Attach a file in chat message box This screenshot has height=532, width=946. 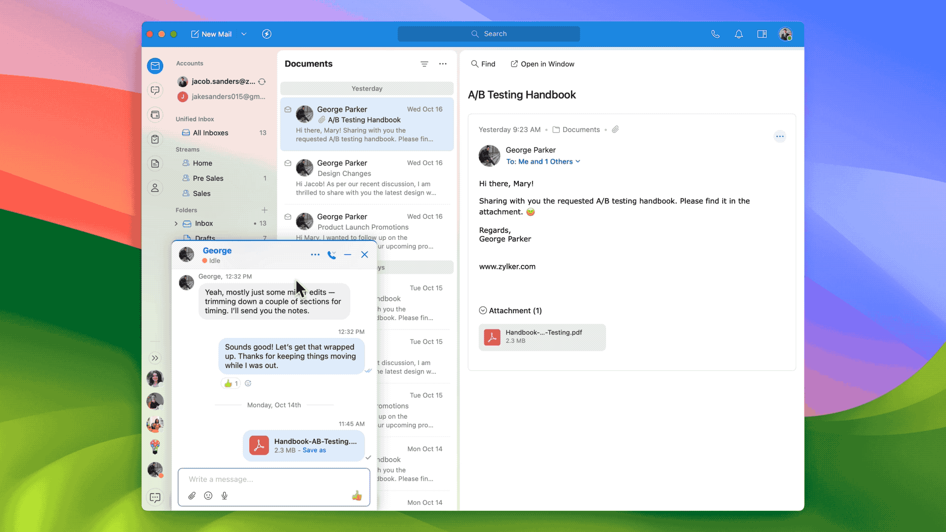[x=192, y=496]
